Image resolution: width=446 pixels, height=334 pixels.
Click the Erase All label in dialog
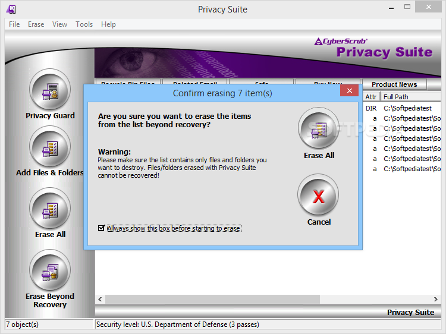(x=319, y=156)
